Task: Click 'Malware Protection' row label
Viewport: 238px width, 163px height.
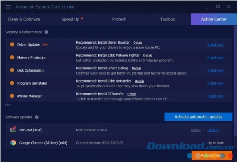Action: tap(32, 57)
